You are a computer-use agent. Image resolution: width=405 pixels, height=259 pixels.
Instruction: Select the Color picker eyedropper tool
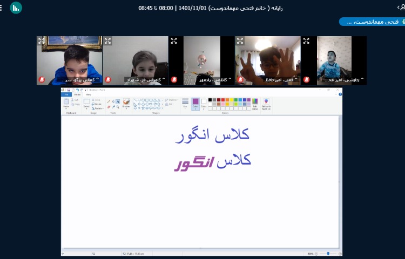tap(113, 107)
